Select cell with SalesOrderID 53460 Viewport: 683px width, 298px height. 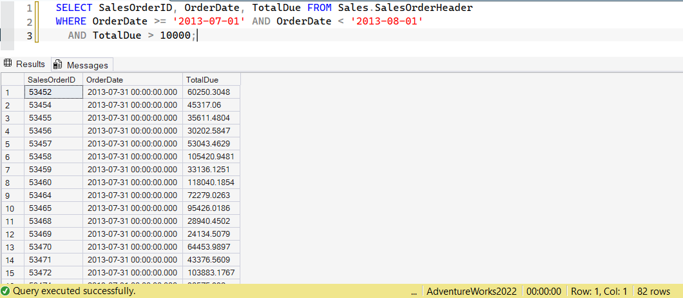[x=53, y=183]
